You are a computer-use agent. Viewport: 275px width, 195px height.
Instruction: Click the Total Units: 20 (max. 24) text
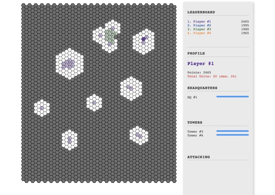click(x=212, y=76)
